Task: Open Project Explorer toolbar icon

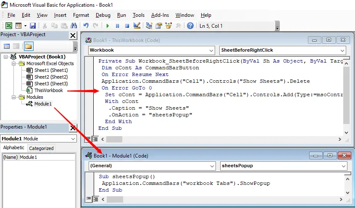Action: pos(149,26)
